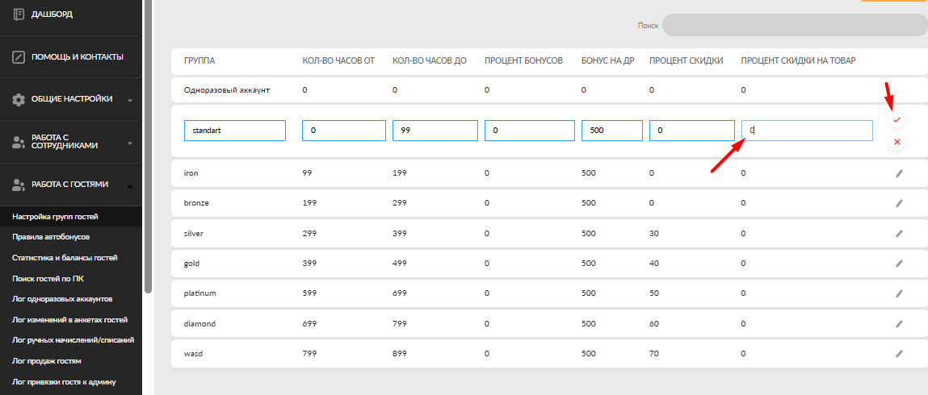Select the diamond group name
The height and width of the screenshot is (395, 928).
tap(199, 323)
